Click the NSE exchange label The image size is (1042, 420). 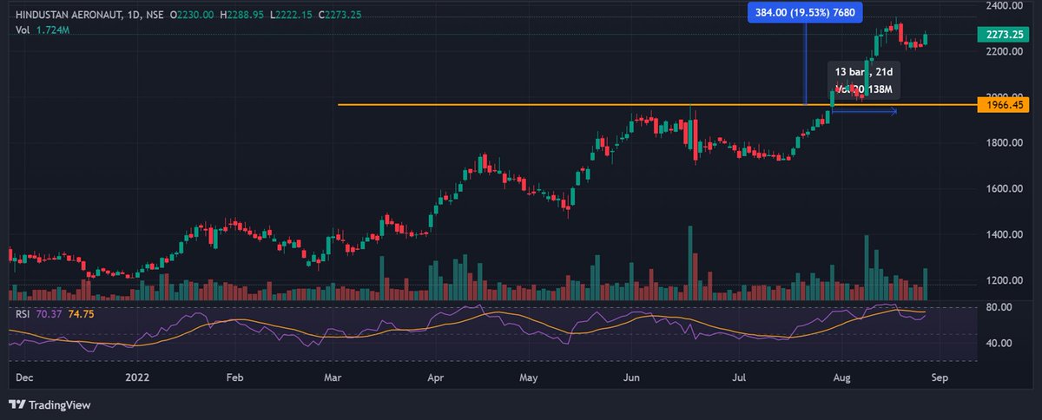(155, 15)
